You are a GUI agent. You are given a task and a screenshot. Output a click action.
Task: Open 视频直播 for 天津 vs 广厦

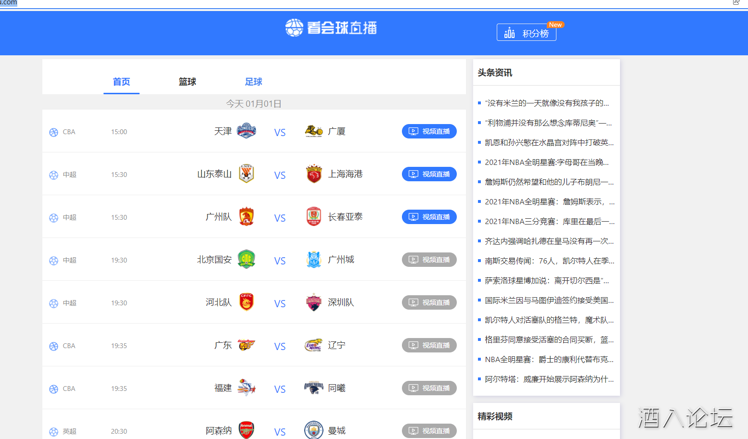pos(429,131)
